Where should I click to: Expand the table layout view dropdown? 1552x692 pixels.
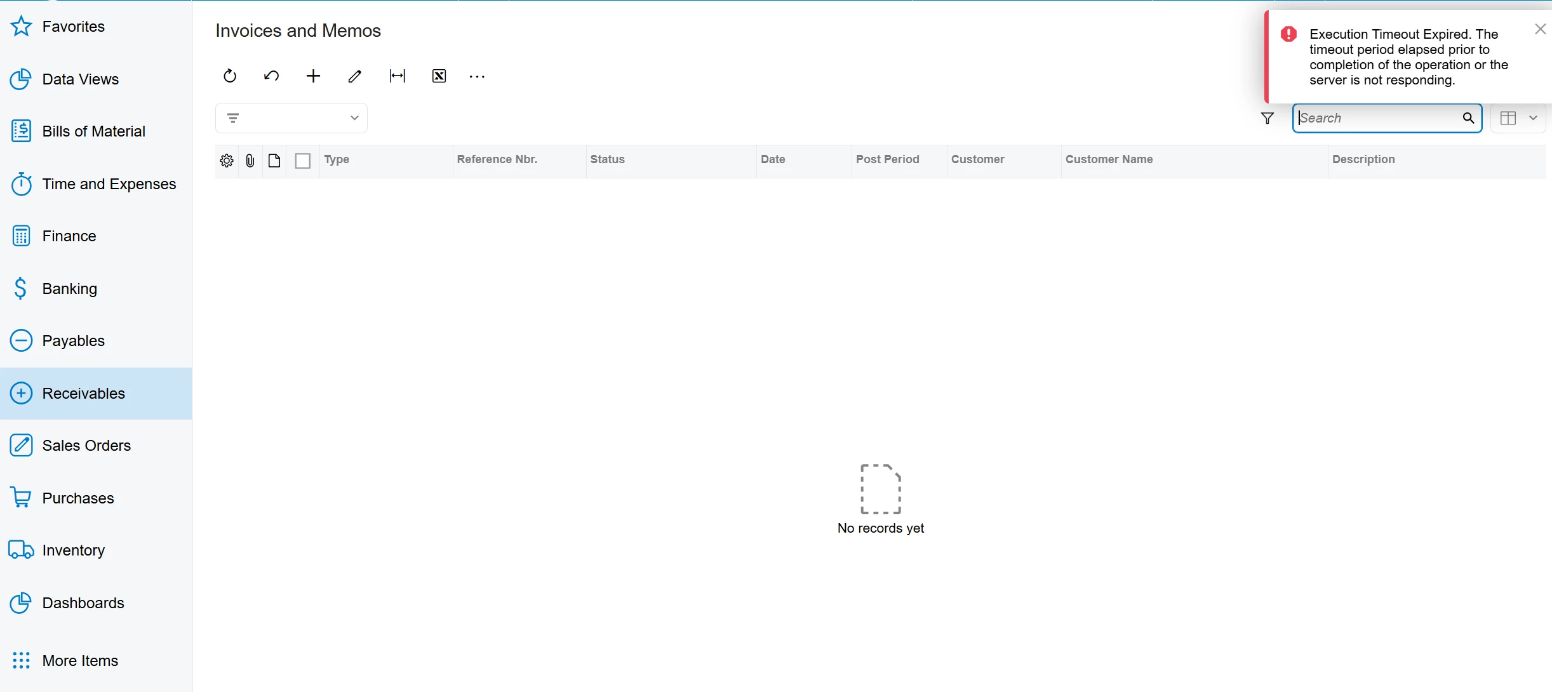(x=1533, y=118)
